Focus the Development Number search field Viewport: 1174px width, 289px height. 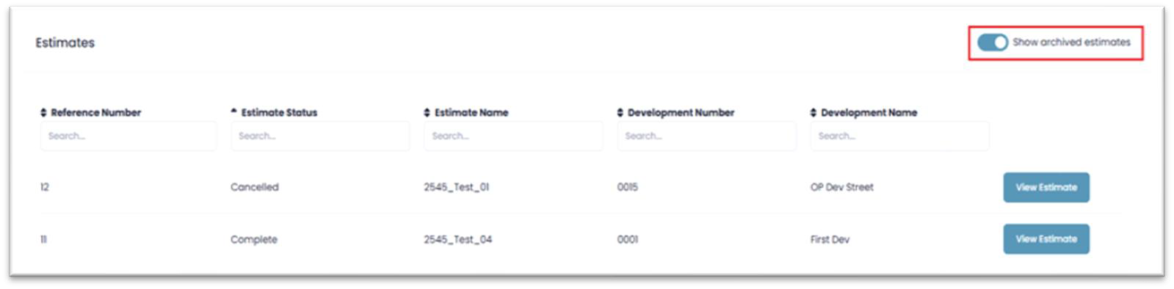pos(706,136)
